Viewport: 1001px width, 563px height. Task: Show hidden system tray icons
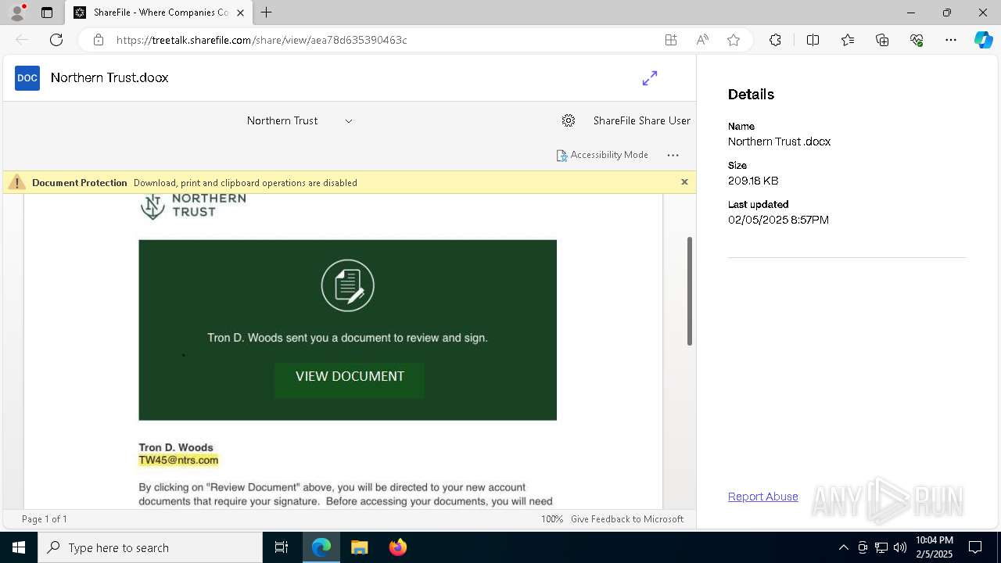coord(843,547)
